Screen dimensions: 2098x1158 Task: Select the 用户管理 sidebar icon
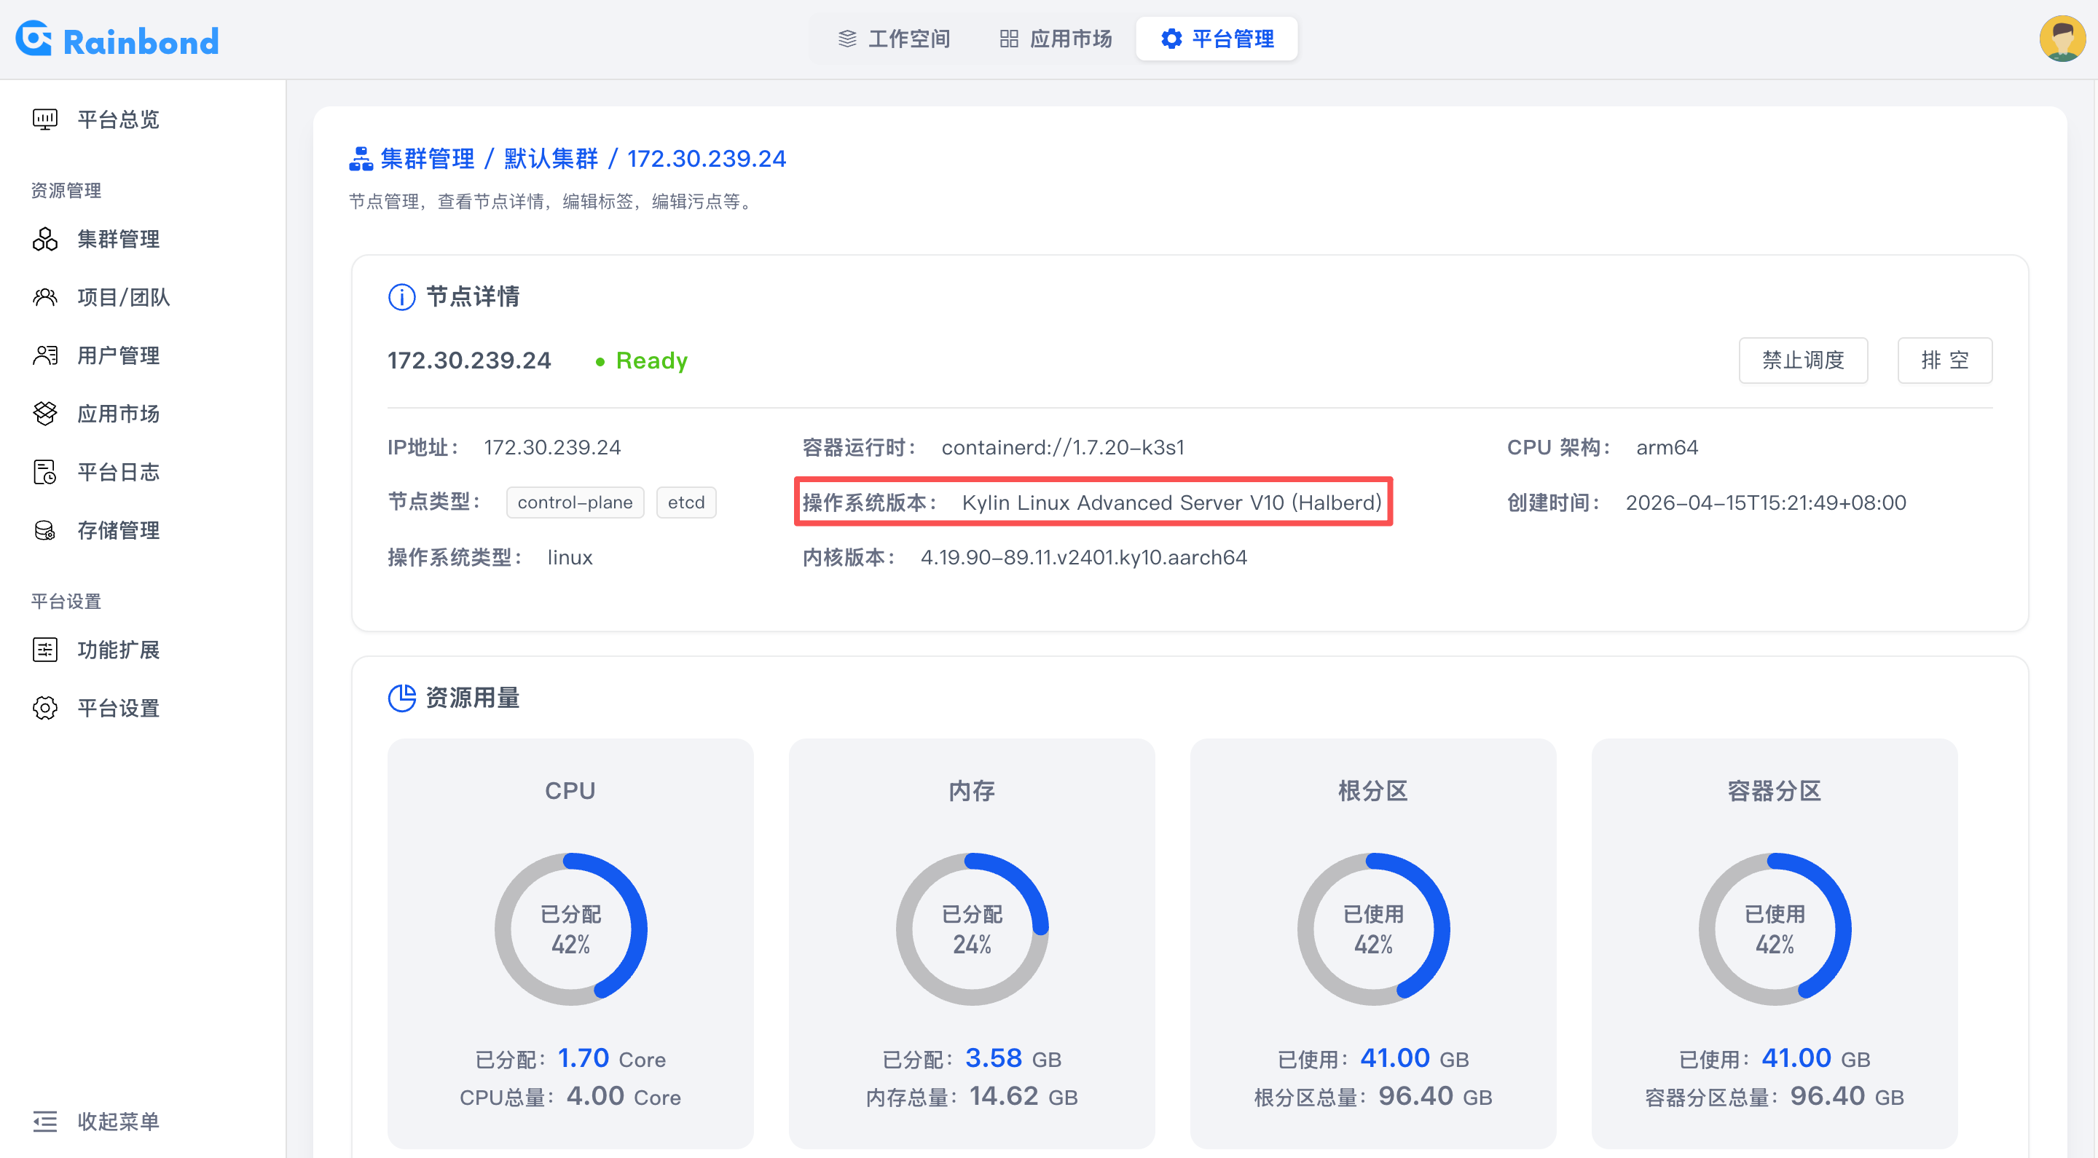44,356
